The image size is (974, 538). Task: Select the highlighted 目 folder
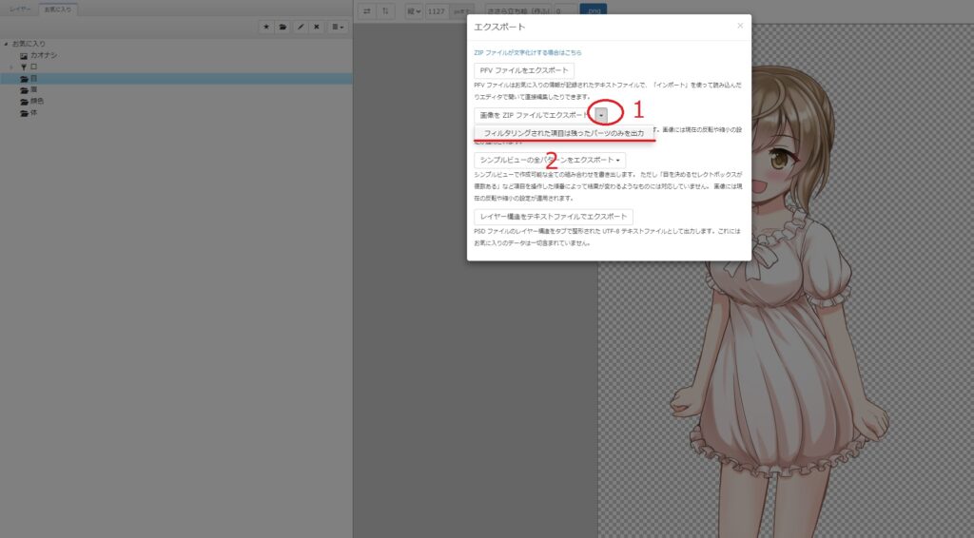click(x=176, y=79)
